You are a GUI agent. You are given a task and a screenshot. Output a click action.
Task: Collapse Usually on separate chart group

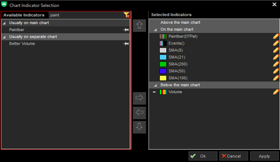point(4,37)
